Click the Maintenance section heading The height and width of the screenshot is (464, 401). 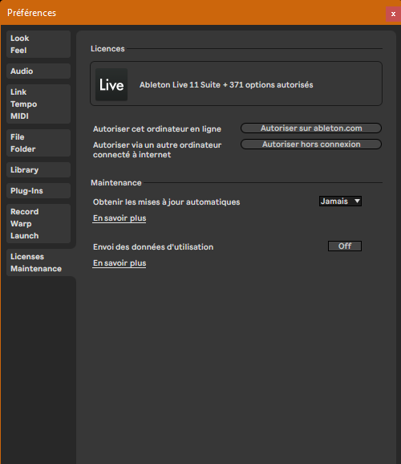click(116, 182)
